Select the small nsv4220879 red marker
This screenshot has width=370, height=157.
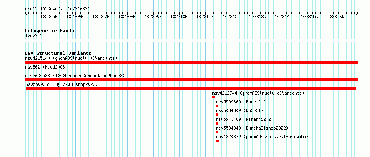click(217, 141)
